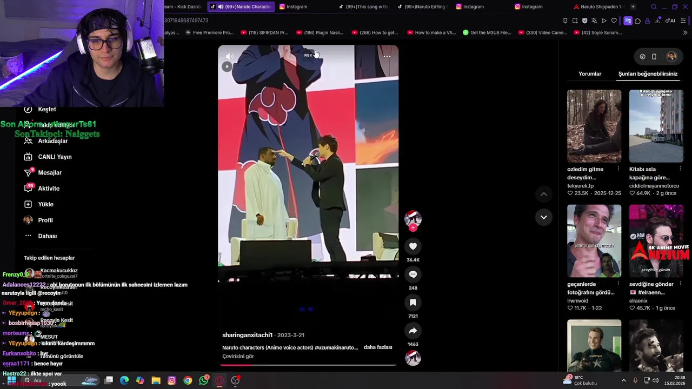Switch to the Yorumlar tab
The image size is (692, 389).
click(590, 74)
